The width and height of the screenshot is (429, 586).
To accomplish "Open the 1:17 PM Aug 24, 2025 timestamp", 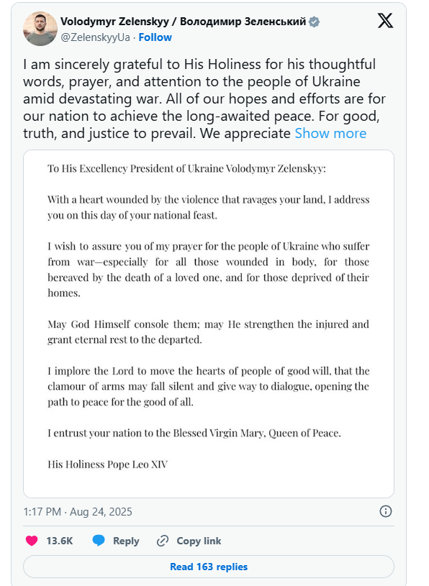I will pyautogui.click(x=78, y=512).
